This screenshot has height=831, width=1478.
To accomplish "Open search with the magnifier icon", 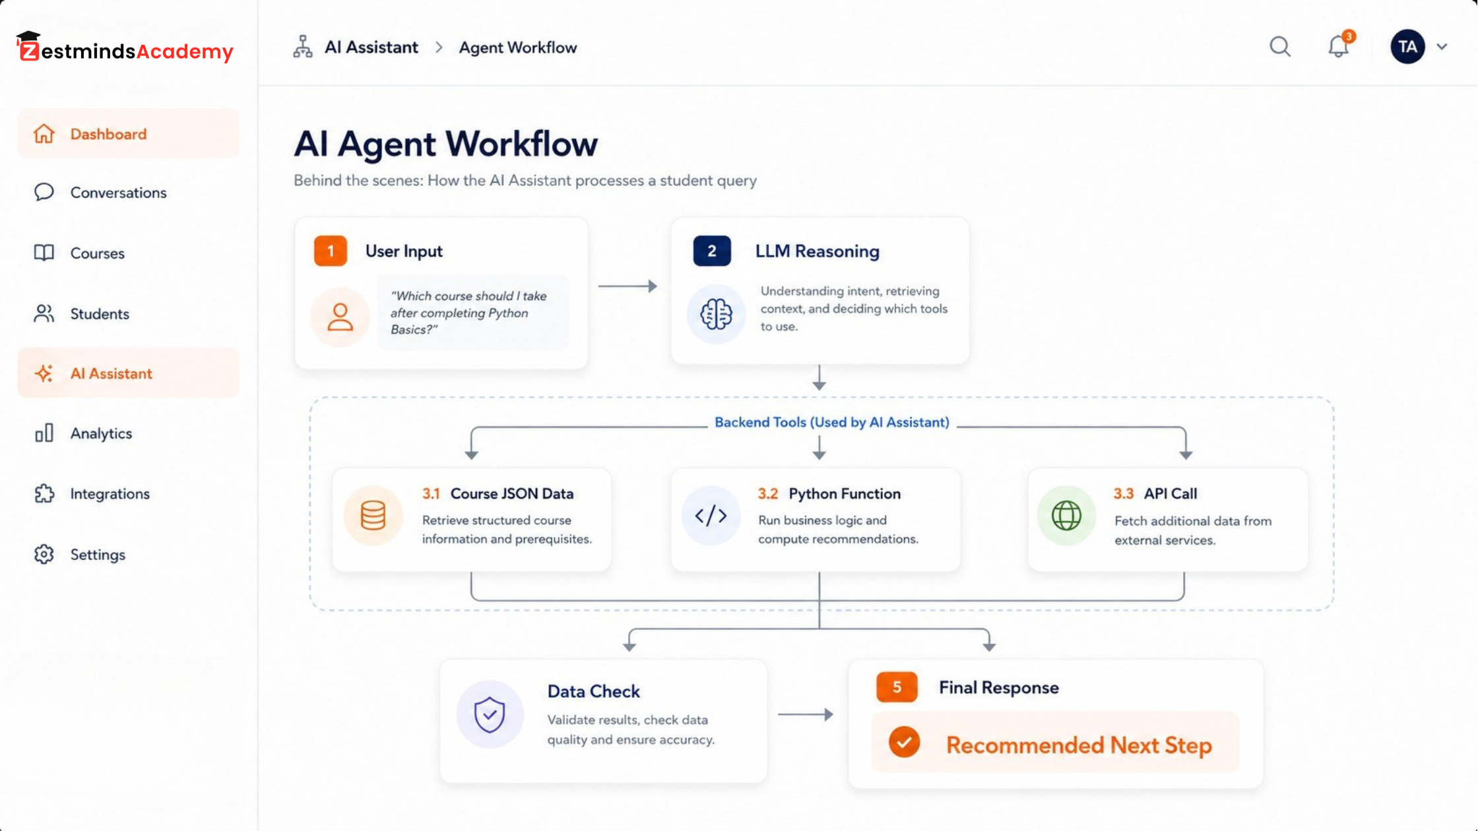I will click(1280, 47).
